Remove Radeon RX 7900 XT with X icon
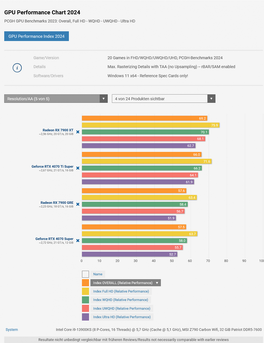This screenshot has width=264, height=343. (78, 132)
